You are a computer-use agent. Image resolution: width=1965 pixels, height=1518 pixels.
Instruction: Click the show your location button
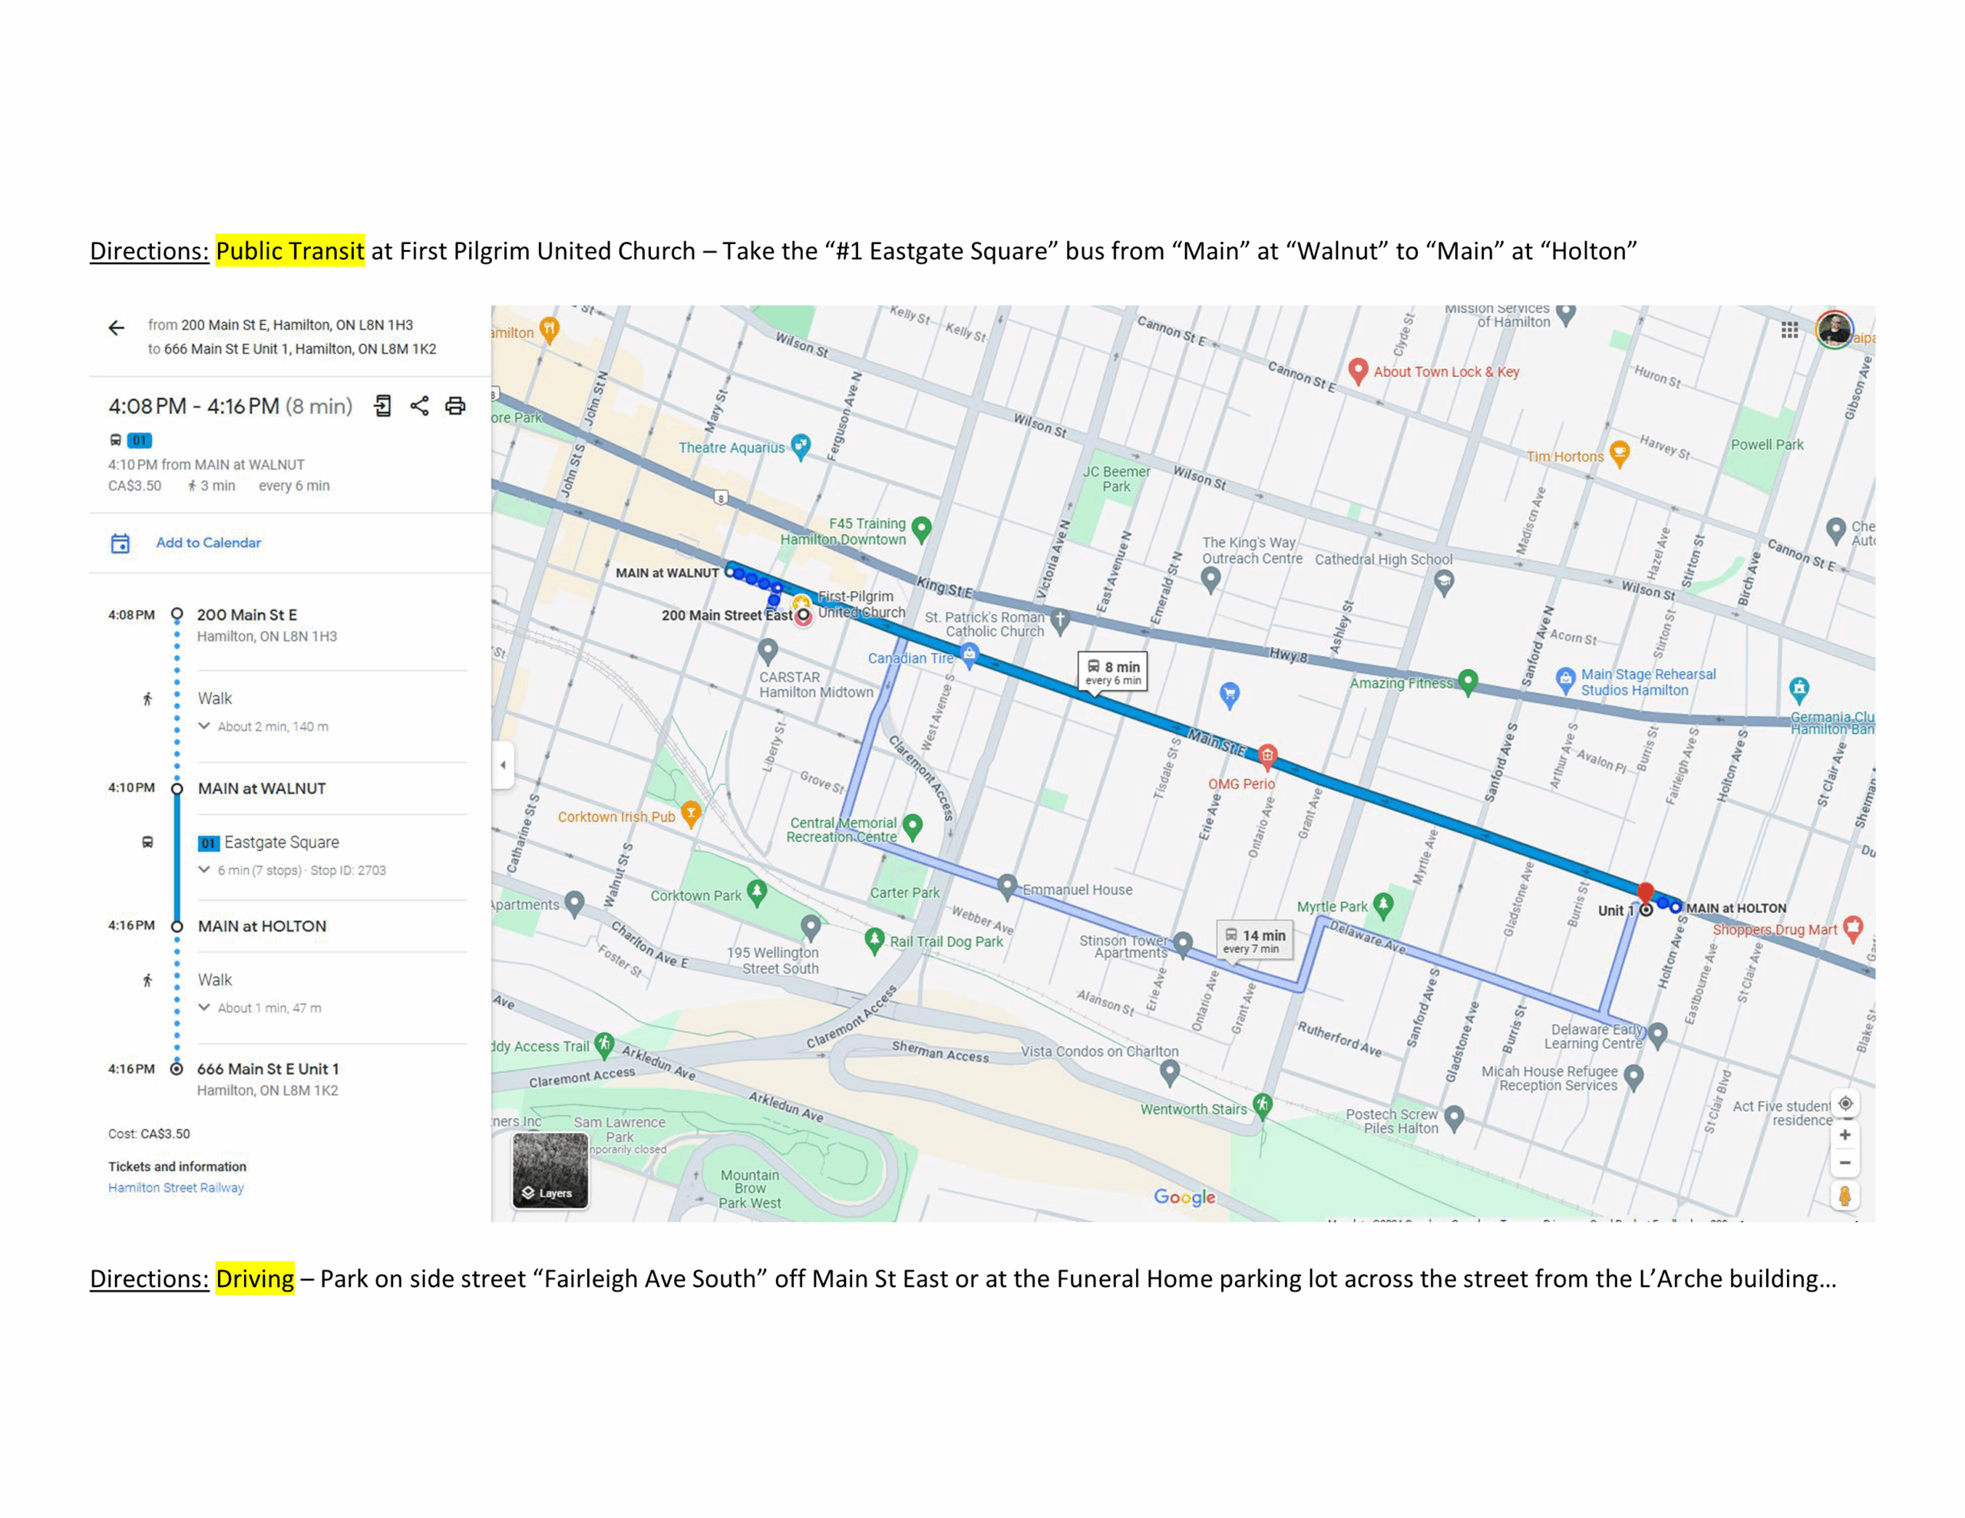[x=1845, y=1103]
